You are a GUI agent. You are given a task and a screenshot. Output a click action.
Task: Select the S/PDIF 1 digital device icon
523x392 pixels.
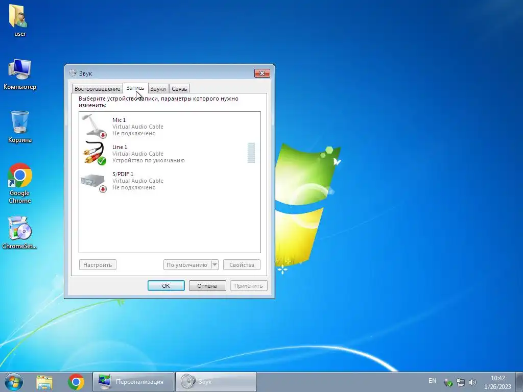pyautogui.click(x=94, y=183)
